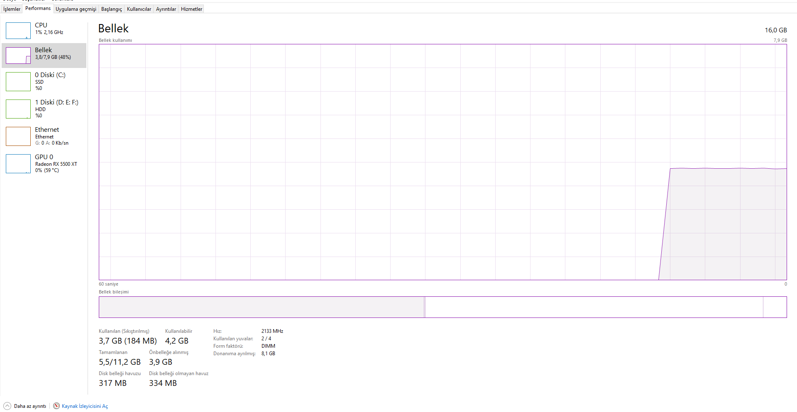Click the 1 Diski (D: E: F:) label
The image size is (797, 412).
tap(57, 102)
